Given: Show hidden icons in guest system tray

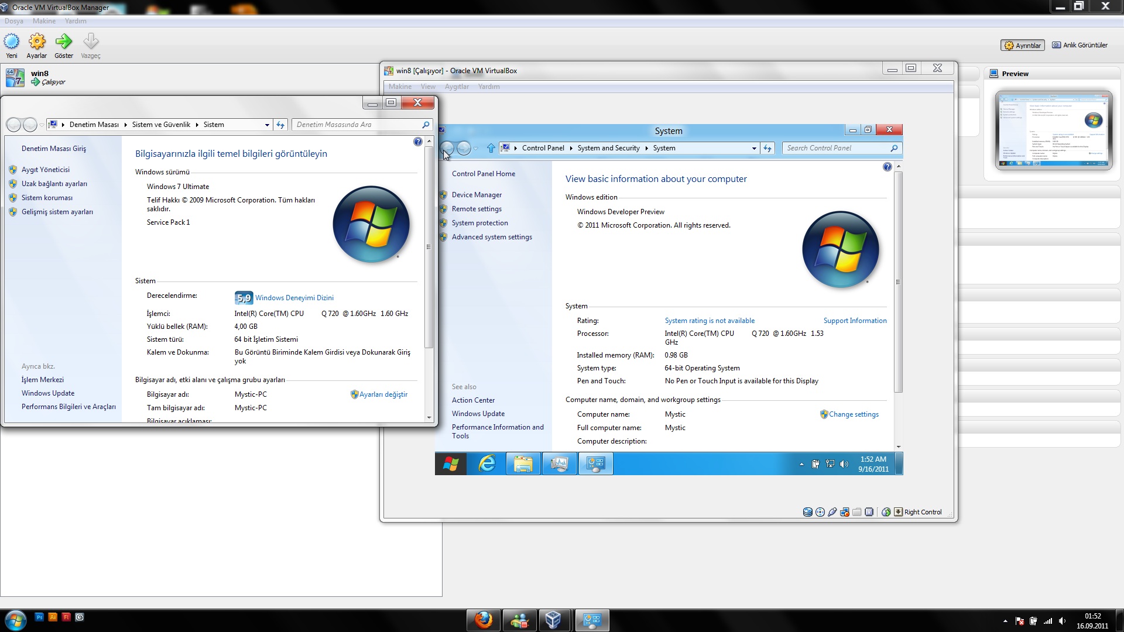Looking at the screenshot, I should tap(801, 464).
